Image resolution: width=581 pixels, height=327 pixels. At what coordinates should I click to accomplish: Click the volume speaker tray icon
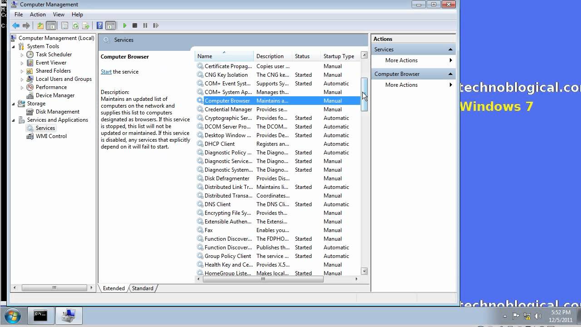pos(538,316)
